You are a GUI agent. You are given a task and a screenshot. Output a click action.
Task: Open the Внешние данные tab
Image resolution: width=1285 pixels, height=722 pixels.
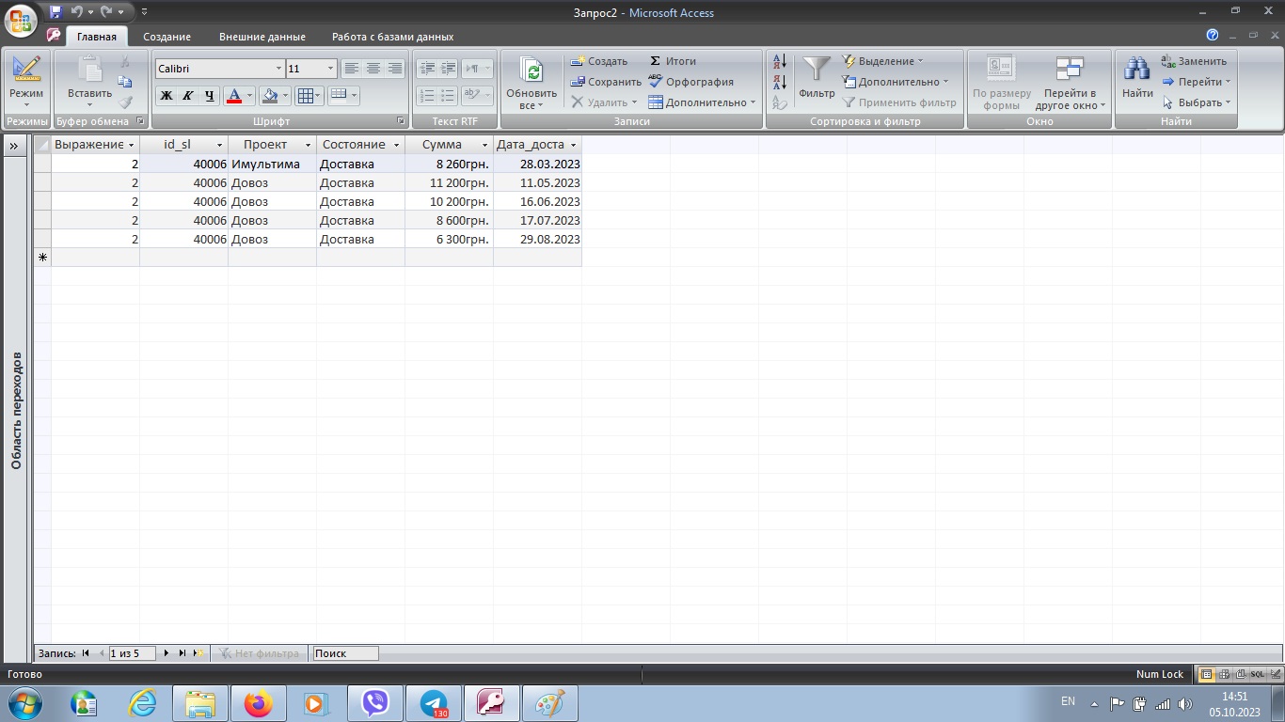[262, 37]
